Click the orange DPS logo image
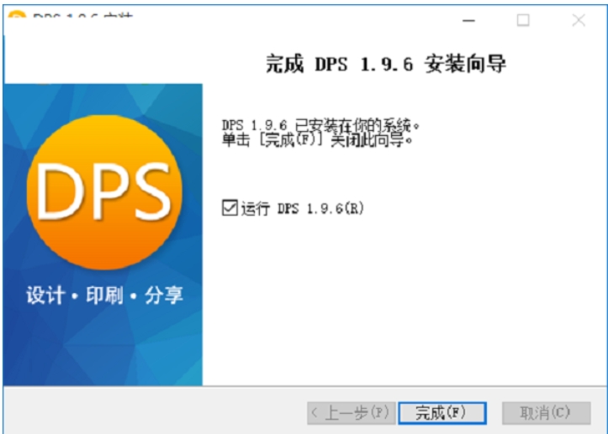 (104, 192)
